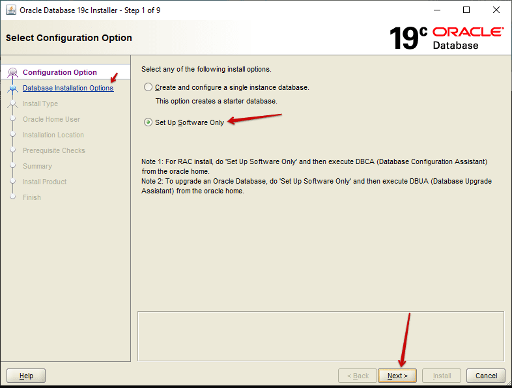The width and height of the screenshot is (512, 388).
Task: Click the Oracle 19c Database logo
Action: pyautogui.click(x=446, y=38)
